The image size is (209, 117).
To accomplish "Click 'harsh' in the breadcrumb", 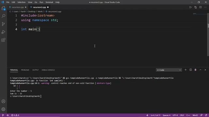I will [23, 12].
